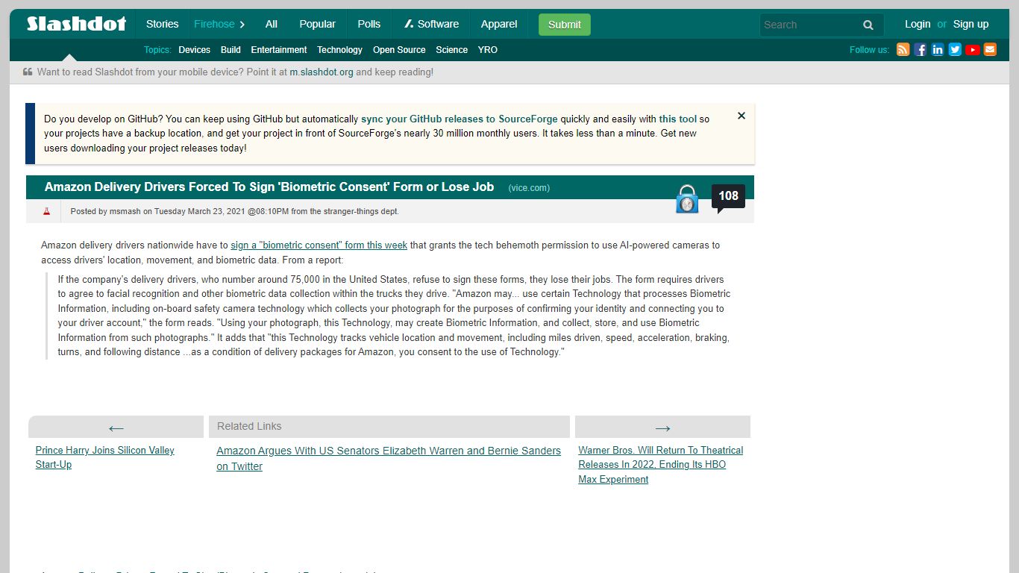
Task: Click the newsletter email icon
Action: click(990, 50)
